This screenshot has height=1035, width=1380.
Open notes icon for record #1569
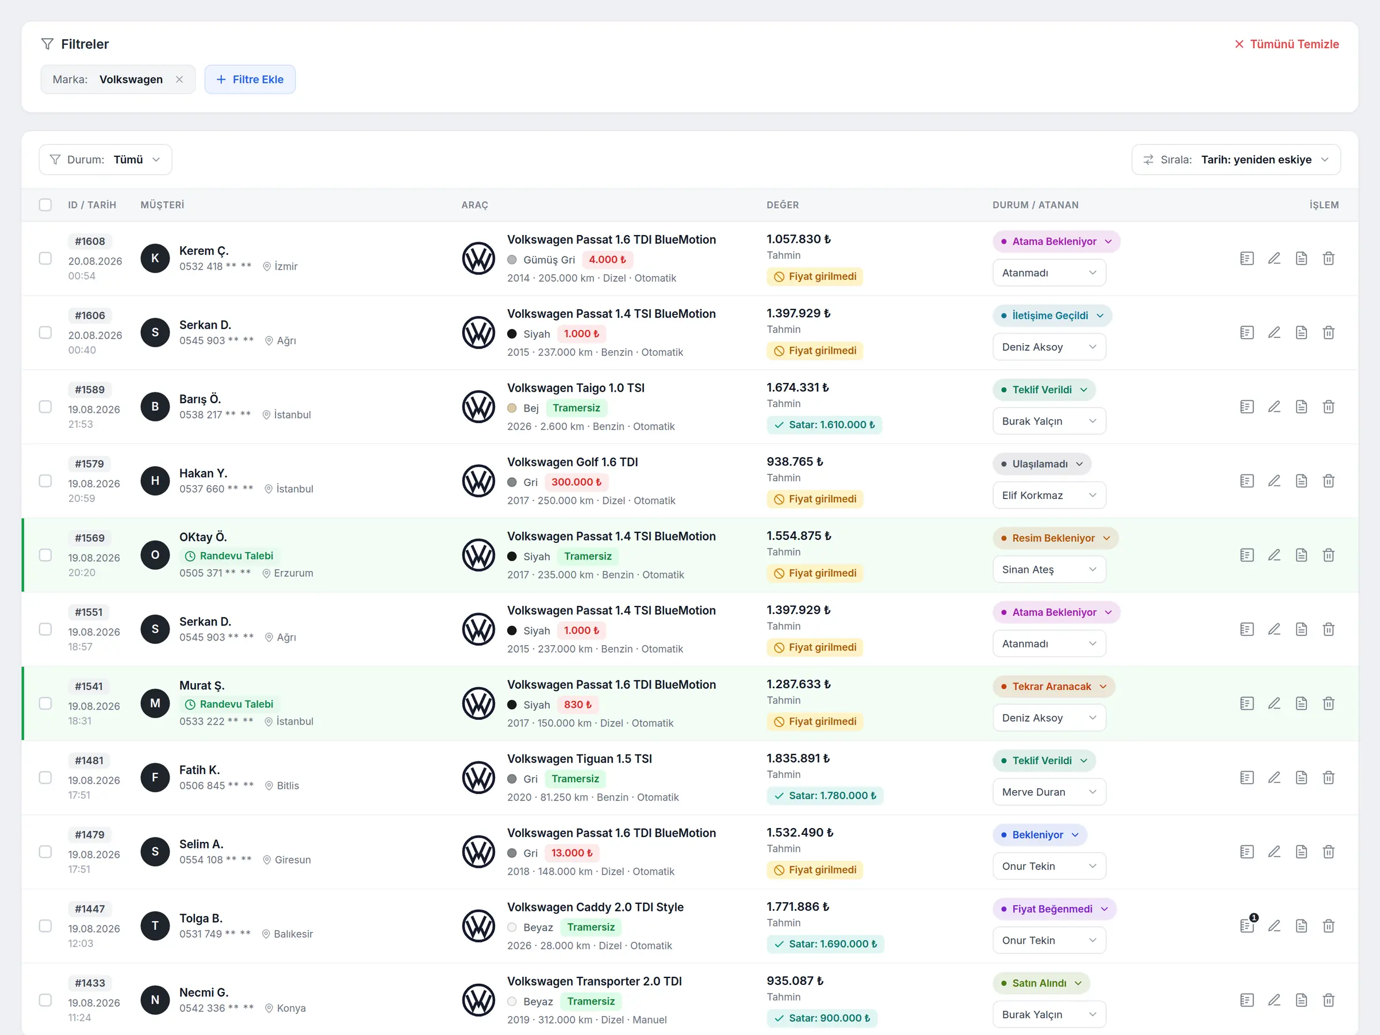[x=1247, y=555]
